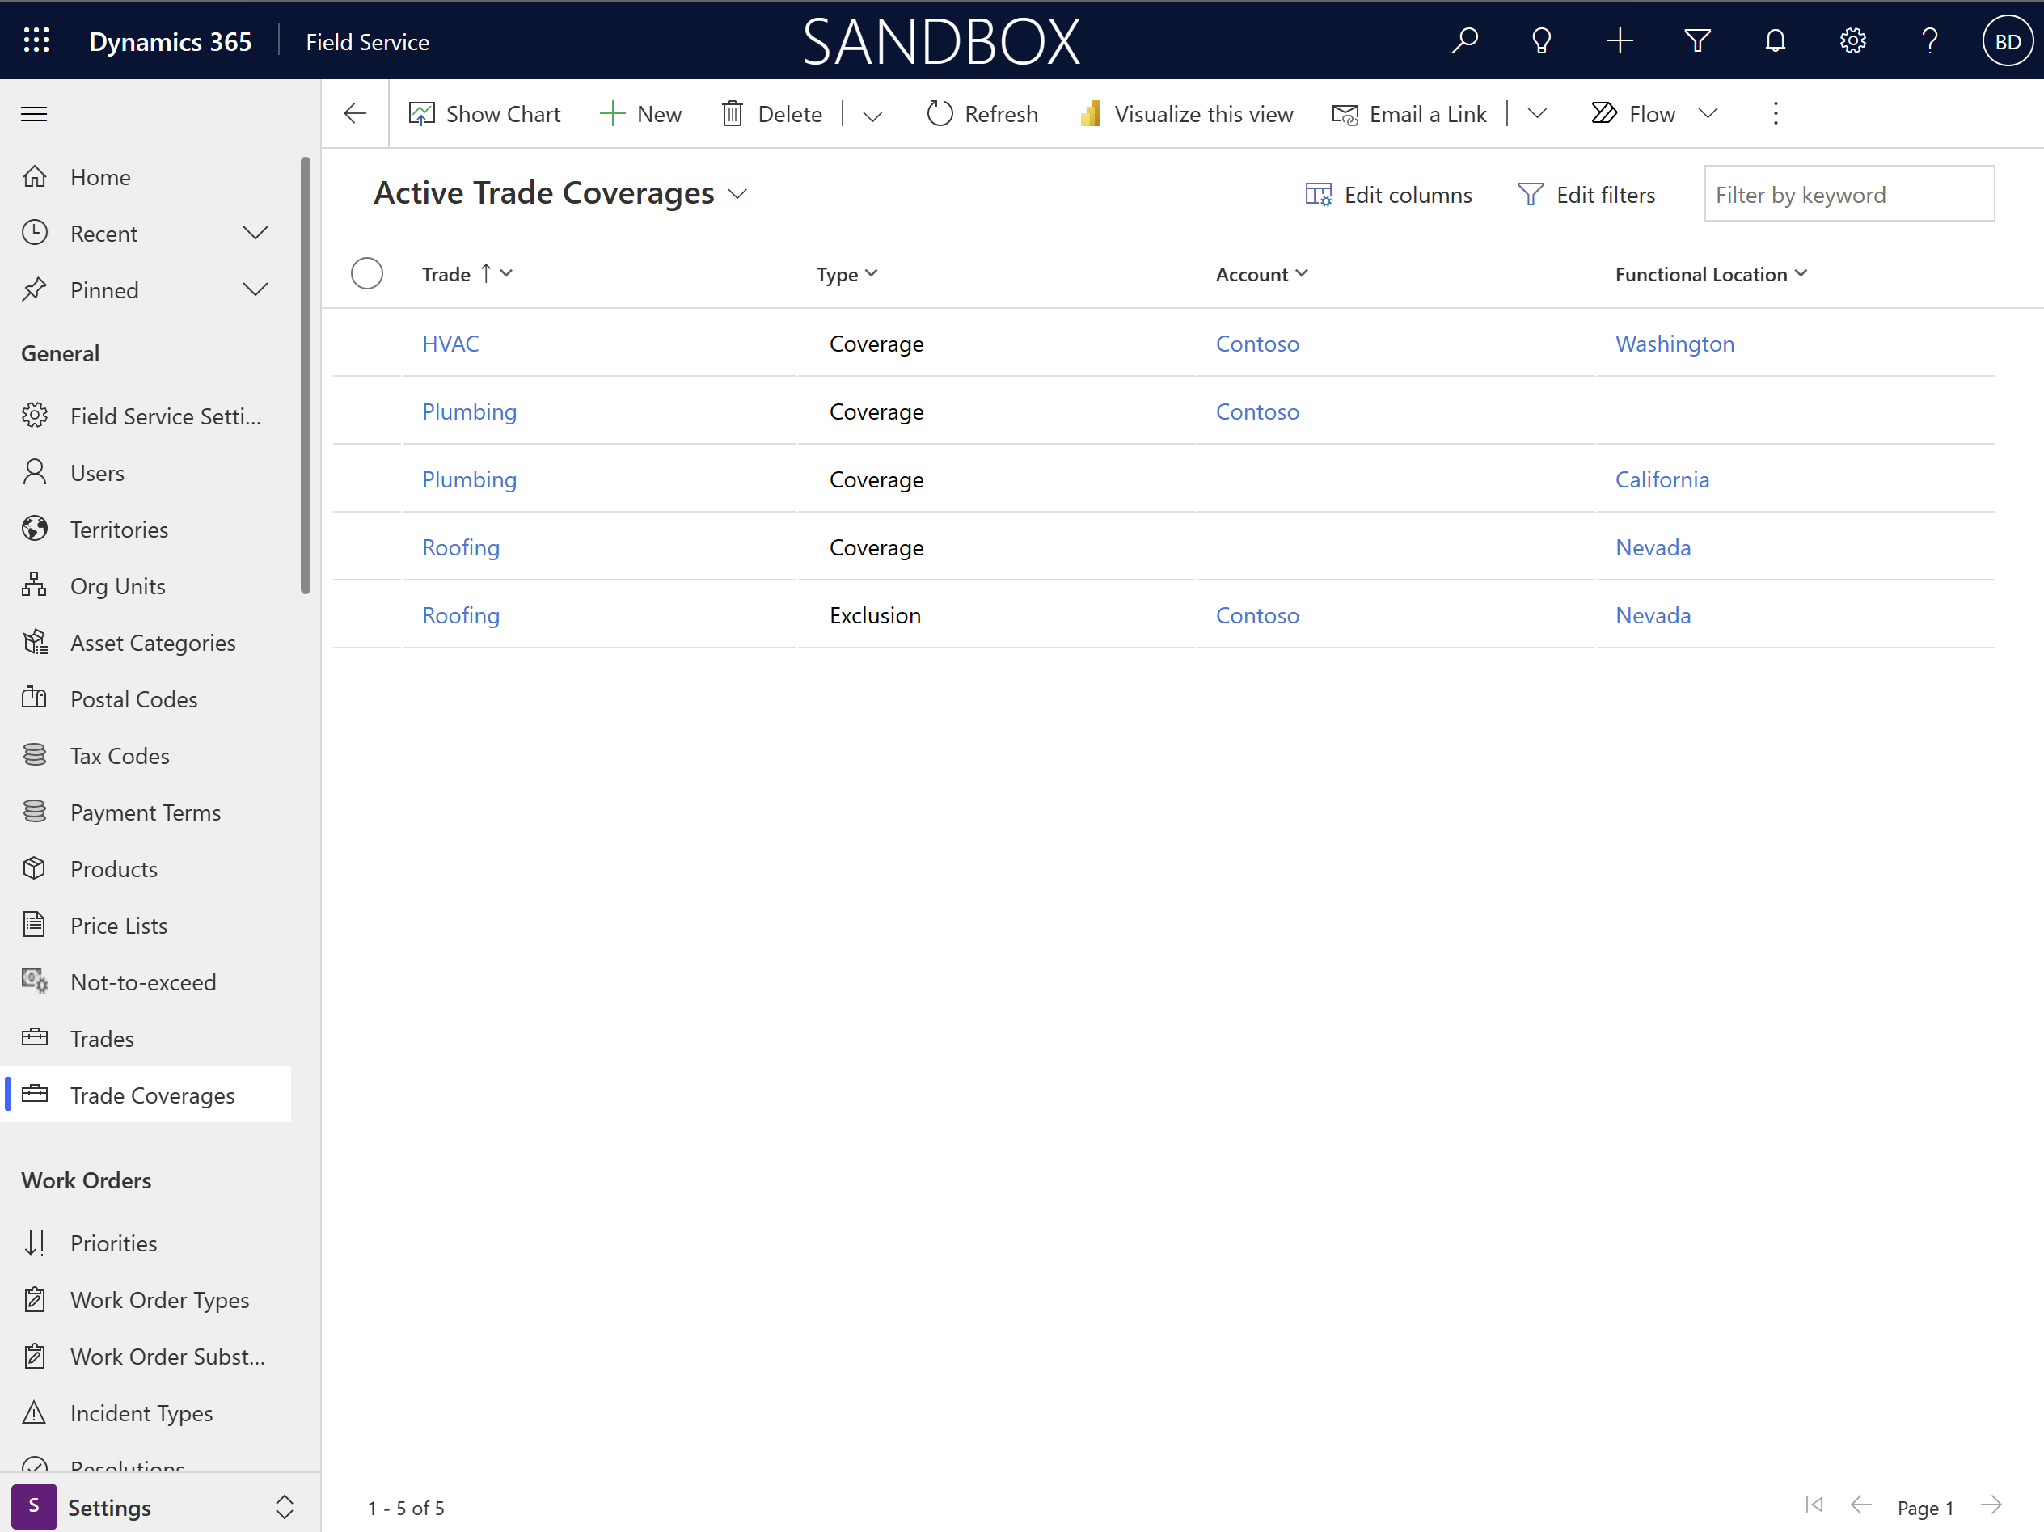Type keyword in Filter by keyword field
Viewport: 2044px width, 1532px height.
pyautogui.click(x=1848, y=193)
